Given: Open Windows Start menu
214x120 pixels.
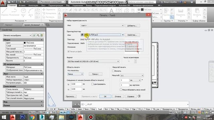Looking at the screenshot, I should point(4,117).
